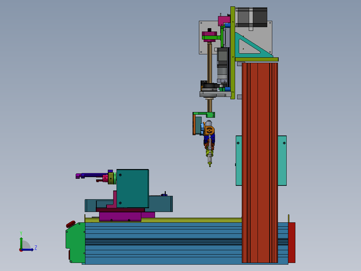Select the magenta block atop the vertical plate
Screen dimensions: 361x271
[224, 20]
